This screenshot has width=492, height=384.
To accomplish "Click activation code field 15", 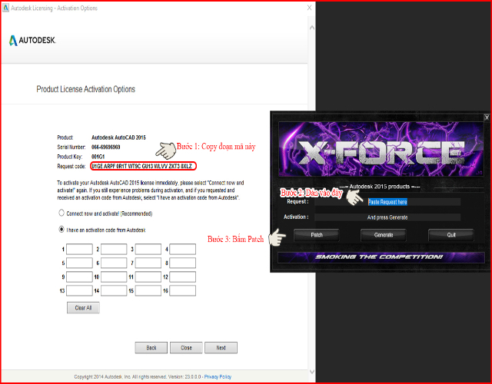I will click(x=148, y=290).
